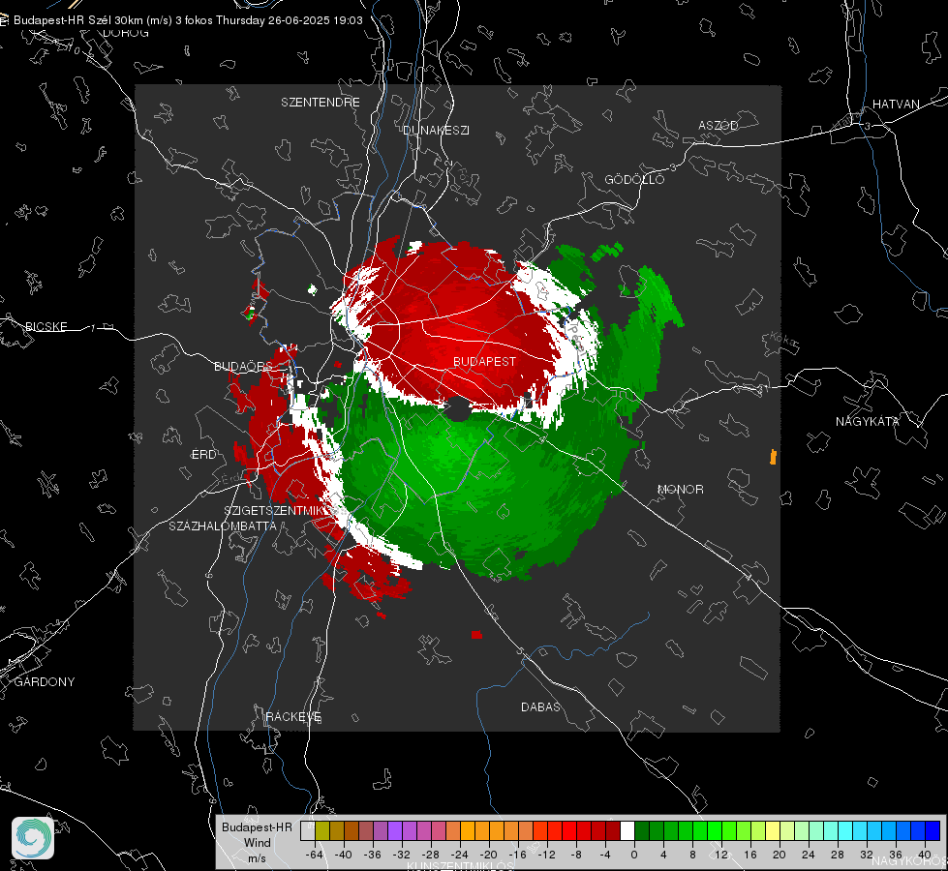Click the legend value 16
The width and height of the screenshot is (948, 871).
click(750, 855)
